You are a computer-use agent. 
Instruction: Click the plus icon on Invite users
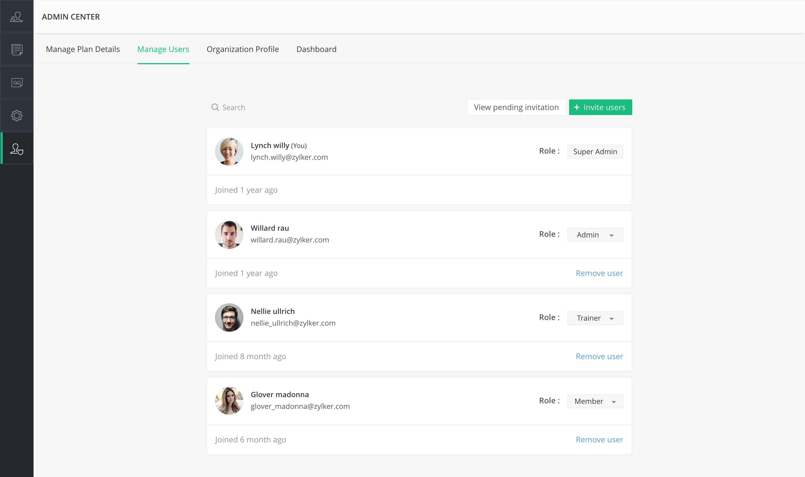click(x=577, y=107)
